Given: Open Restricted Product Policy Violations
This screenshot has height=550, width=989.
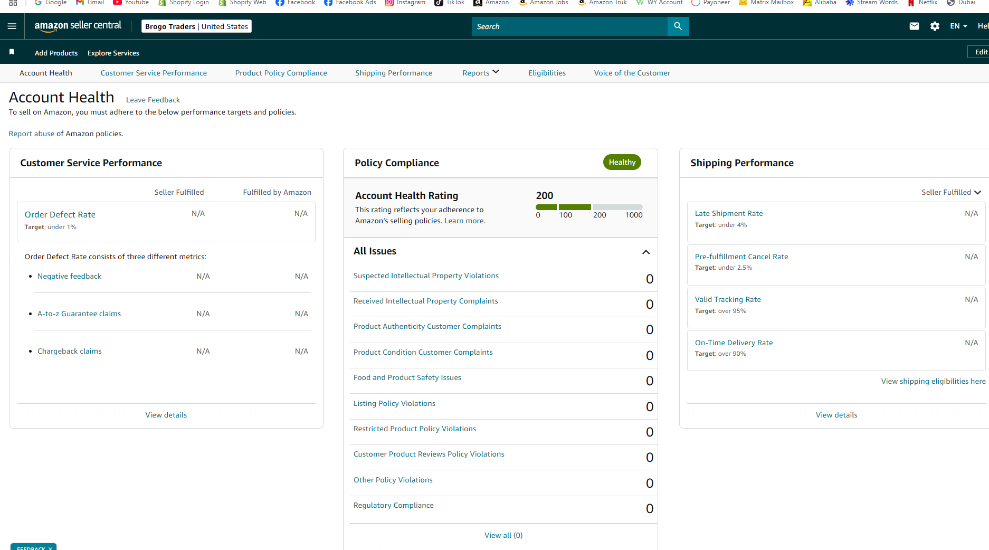Looking at the screenshot, I should click(x=415, y=429).
